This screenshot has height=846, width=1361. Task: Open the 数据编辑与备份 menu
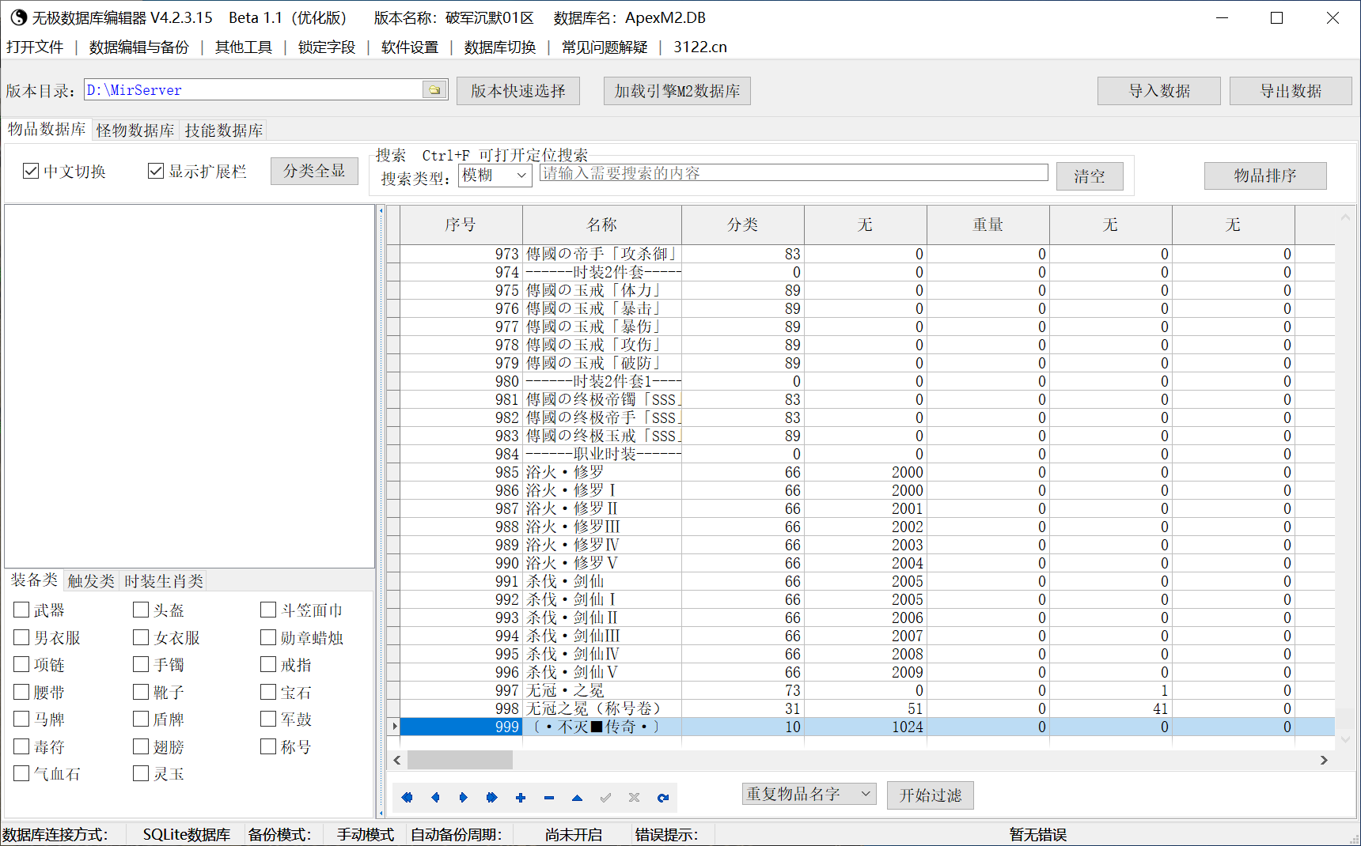tap(139, 47)
